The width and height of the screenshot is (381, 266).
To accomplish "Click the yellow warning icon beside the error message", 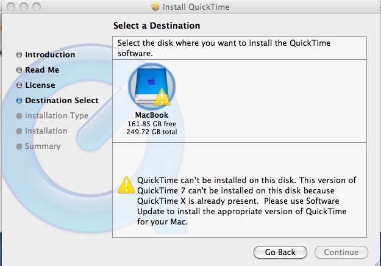I will (x=126, y=185).
